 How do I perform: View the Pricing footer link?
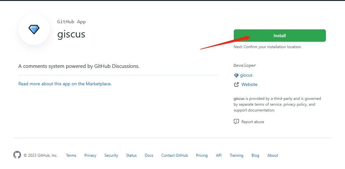tap(202, 155)
